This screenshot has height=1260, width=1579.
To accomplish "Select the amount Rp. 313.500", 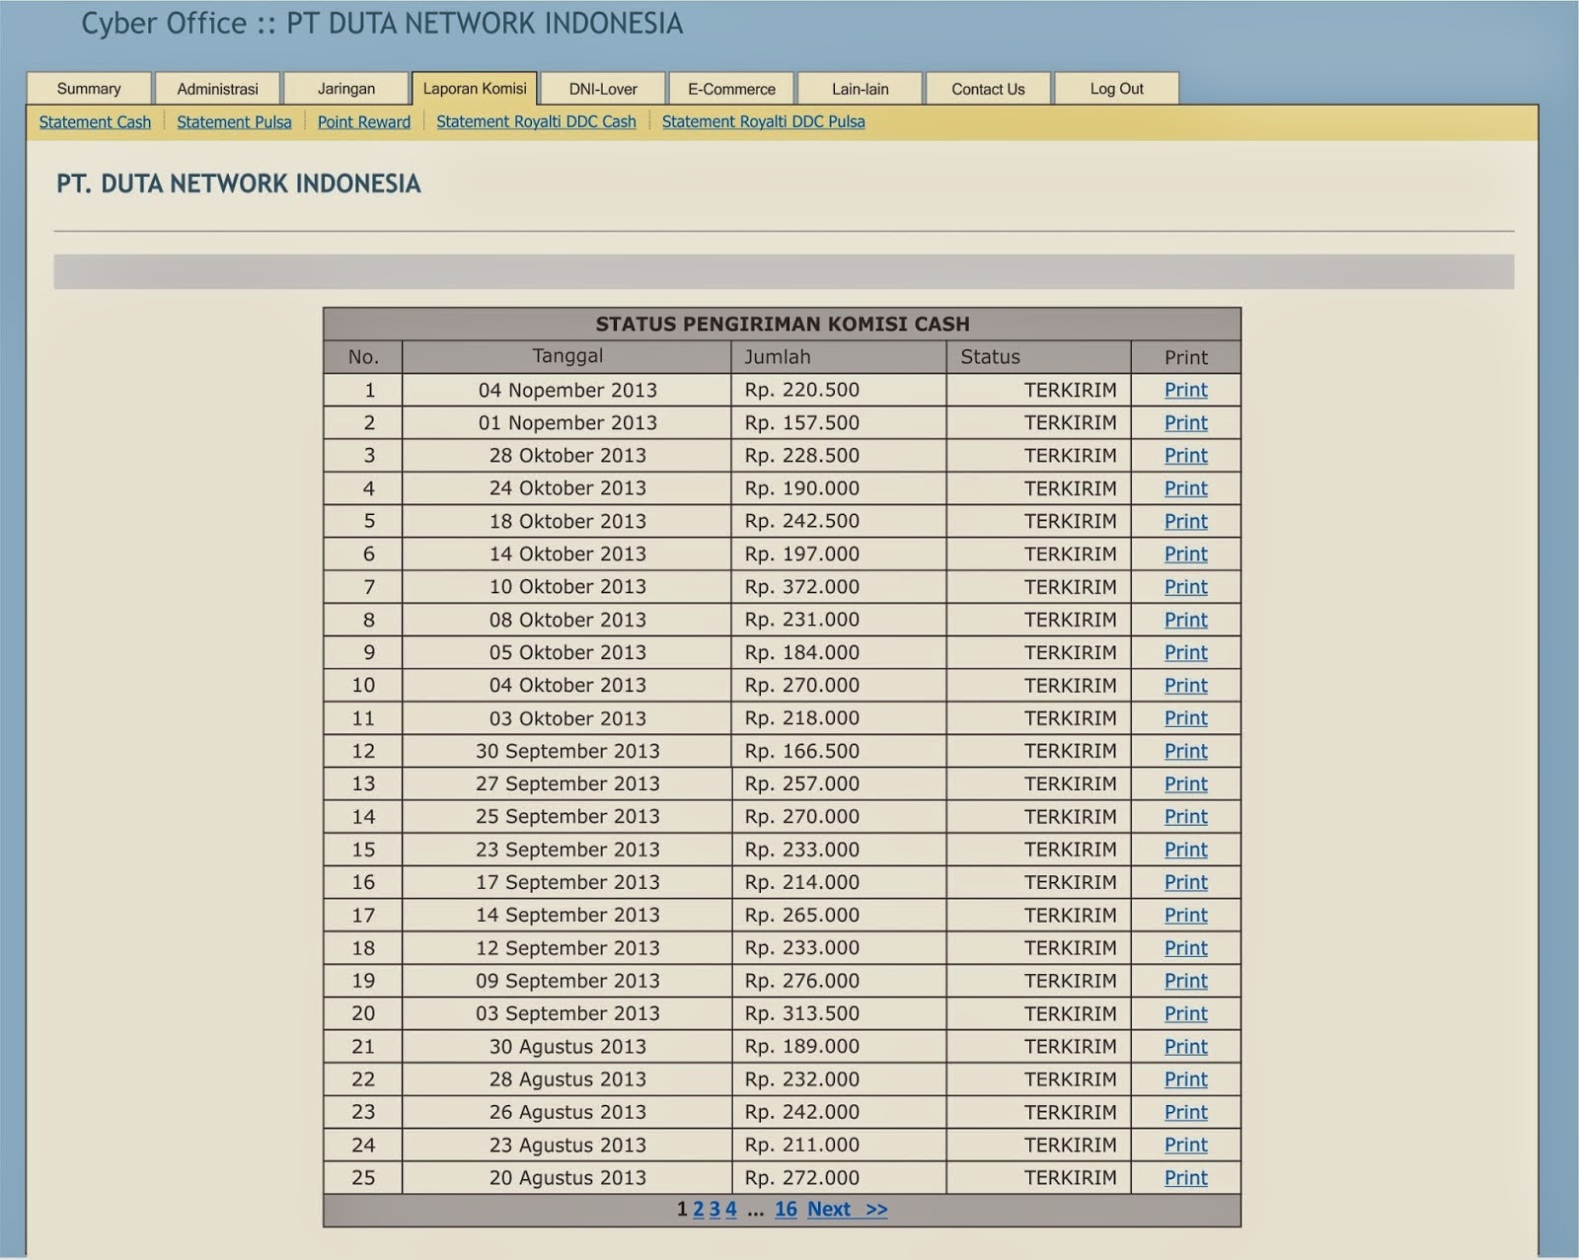I will 802,1013.
